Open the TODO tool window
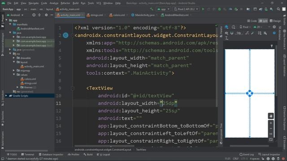This screenshot has width=287, height=161. (12, 154)
